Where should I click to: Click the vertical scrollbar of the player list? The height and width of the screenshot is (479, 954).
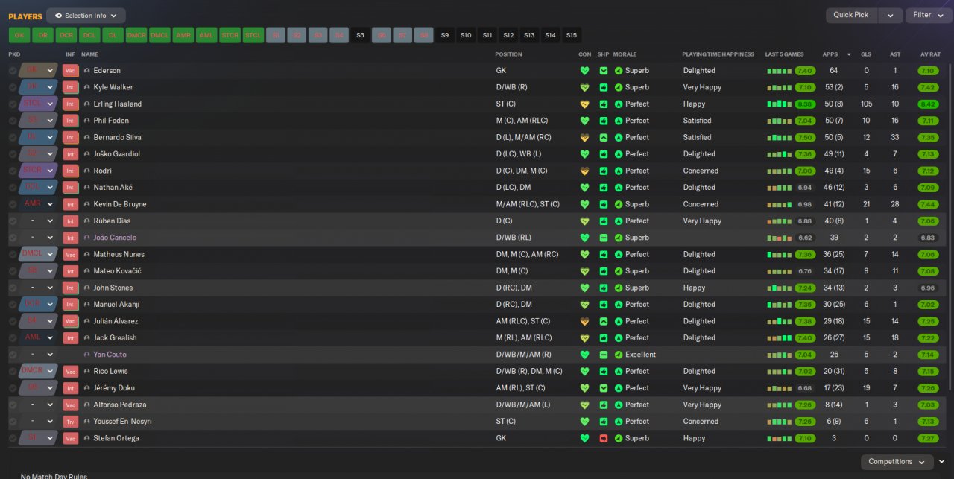(950, 225)
